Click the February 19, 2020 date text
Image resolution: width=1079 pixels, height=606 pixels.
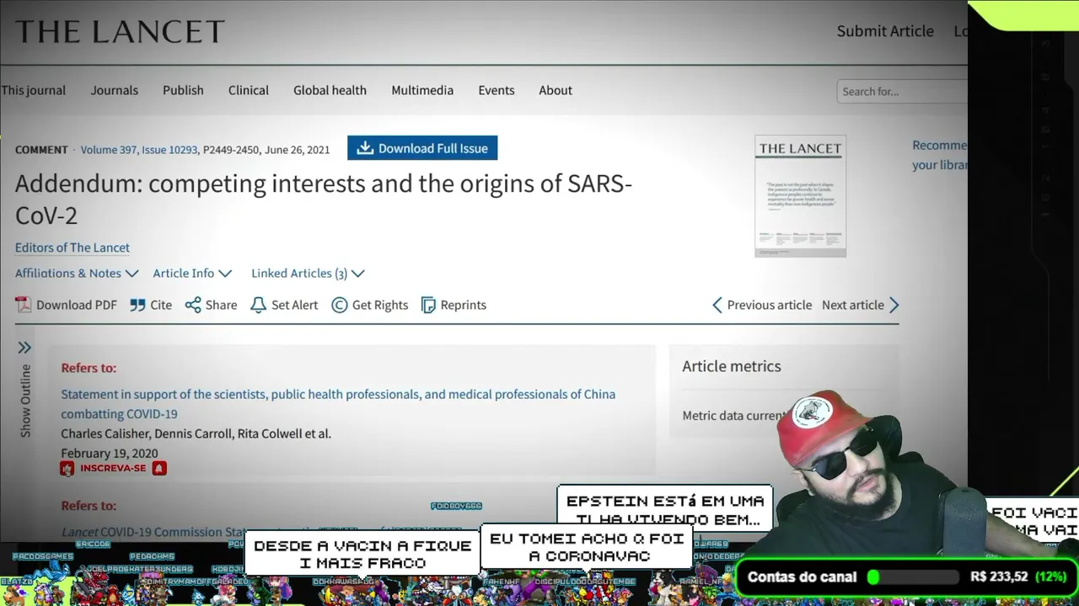tap(109, 453)
